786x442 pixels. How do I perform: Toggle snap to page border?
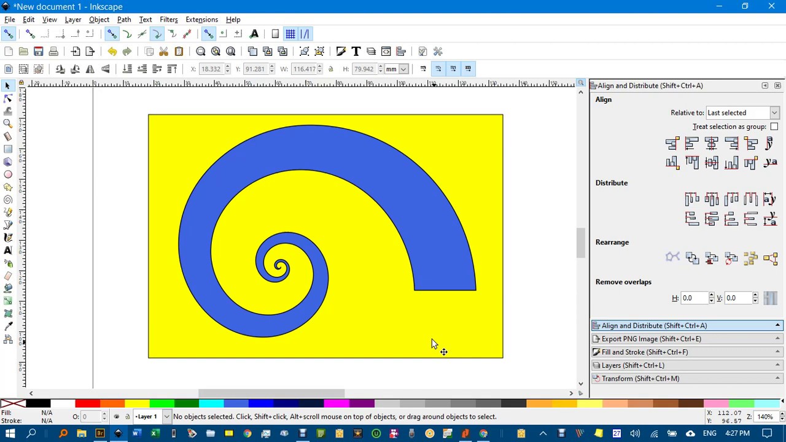pyautogui.click(x=275, y=34)
